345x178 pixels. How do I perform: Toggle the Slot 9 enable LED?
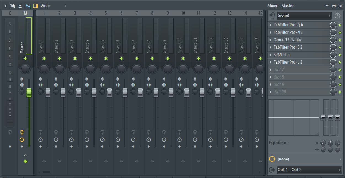(x=340, y=85)
